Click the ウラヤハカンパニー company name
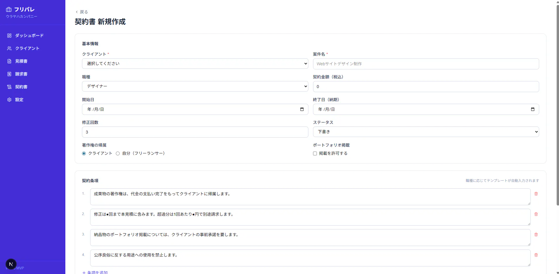559x274 pixels. pyautogui.click(x=22, y=17)
